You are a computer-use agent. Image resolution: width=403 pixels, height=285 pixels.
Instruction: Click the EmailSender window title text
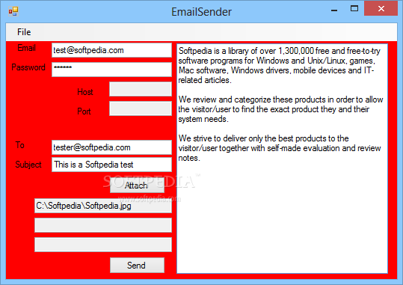[201, 12]
